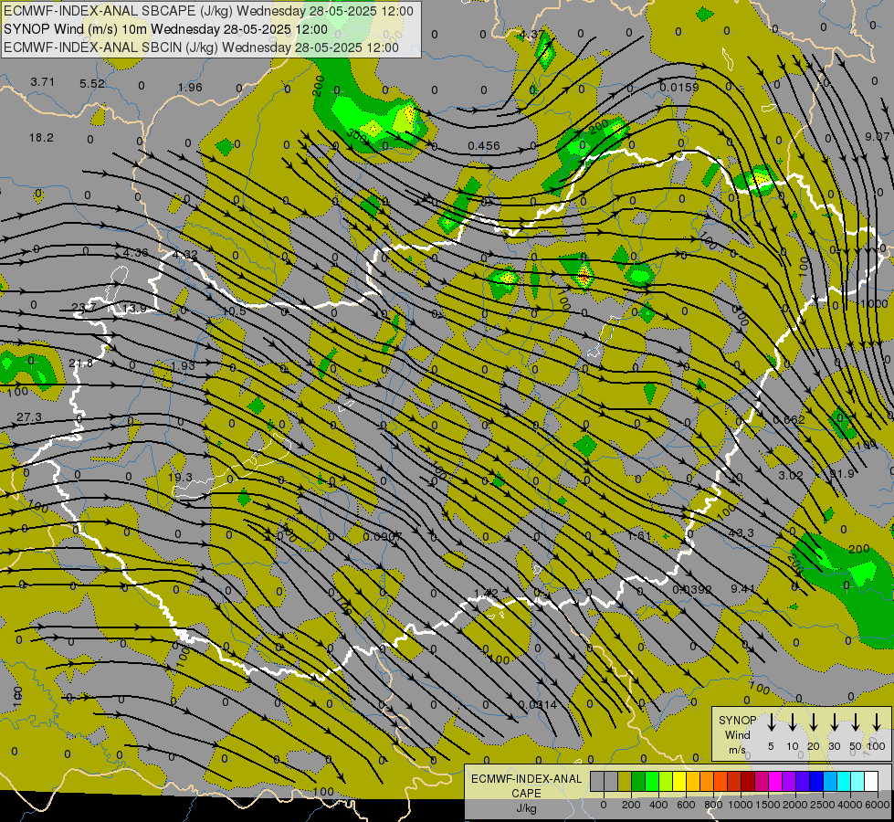This screenshot has height=822, width=894.
Task: Click the ECMWF-INDEX-ANAL CAPE legend label
Action: tap(526, 786)
